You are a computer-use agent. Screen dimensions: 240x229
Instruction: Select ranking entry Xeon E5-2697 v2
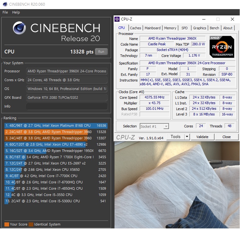56,163
